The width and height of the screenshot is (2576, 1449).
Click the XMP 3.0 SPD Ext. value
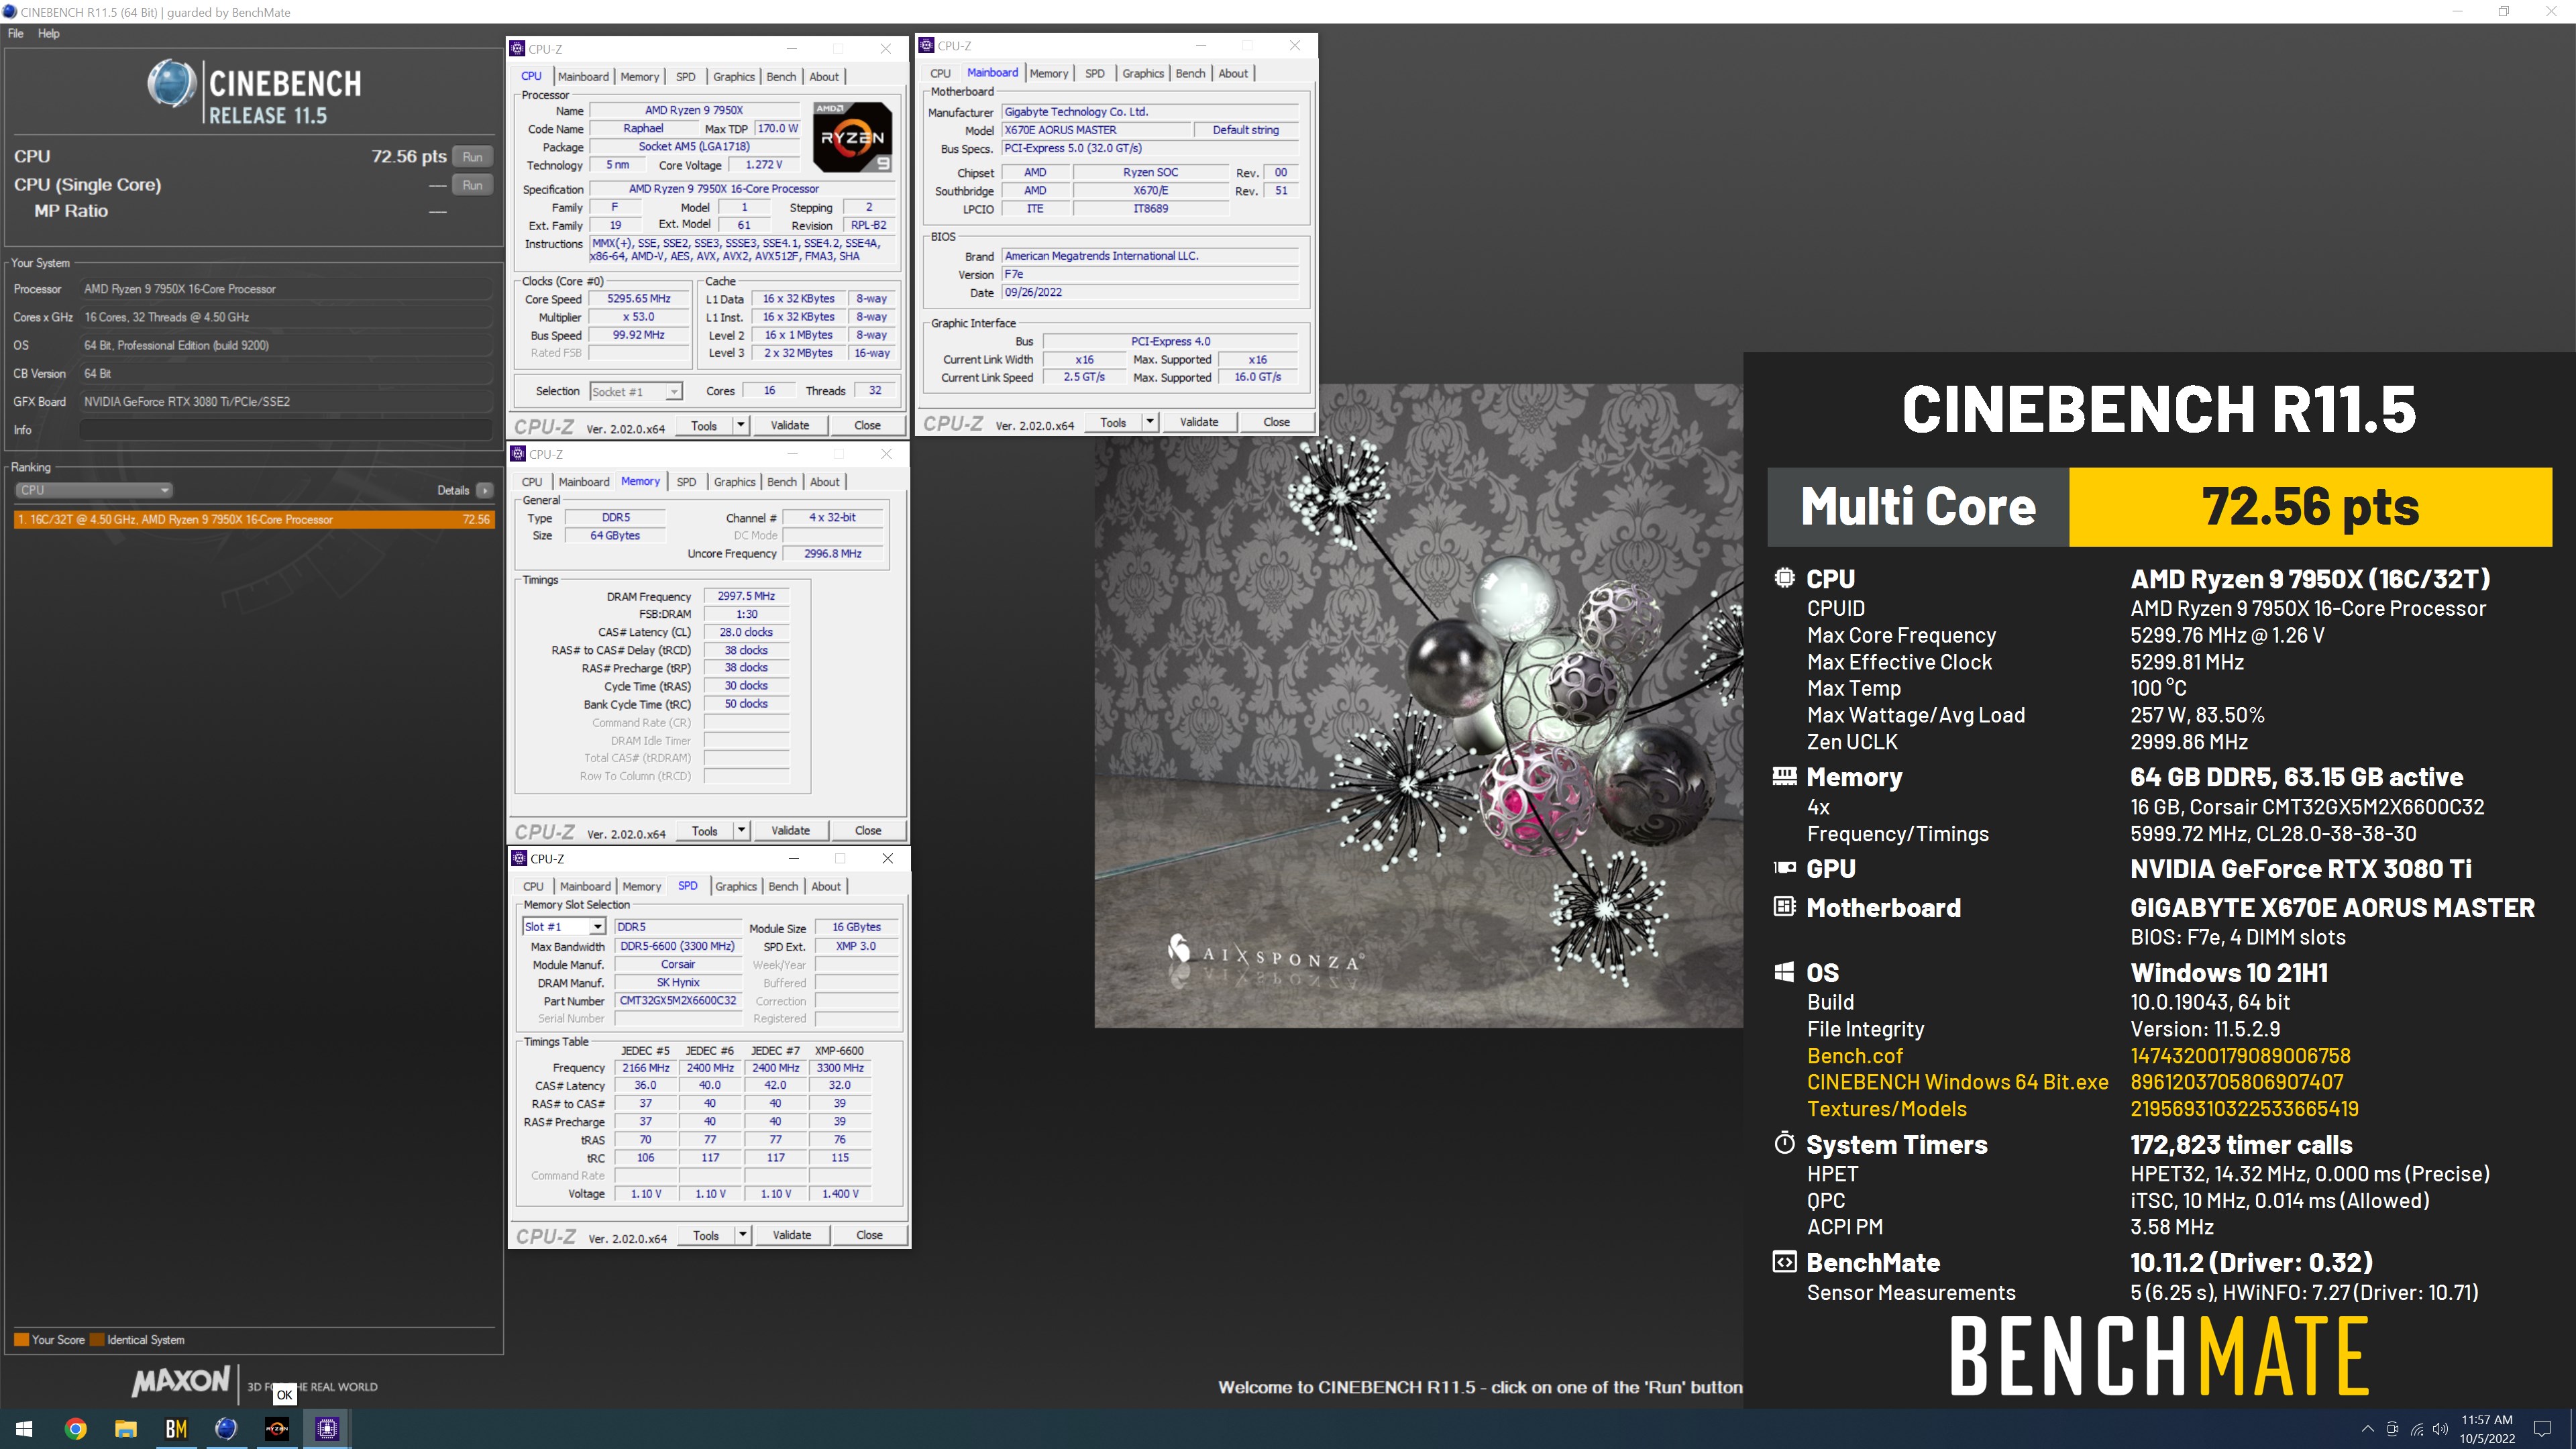pos(855,946)
